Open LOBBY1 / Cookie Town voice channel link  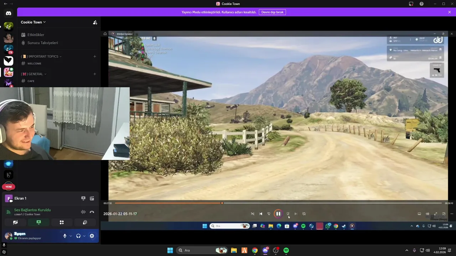coord(27,214)
